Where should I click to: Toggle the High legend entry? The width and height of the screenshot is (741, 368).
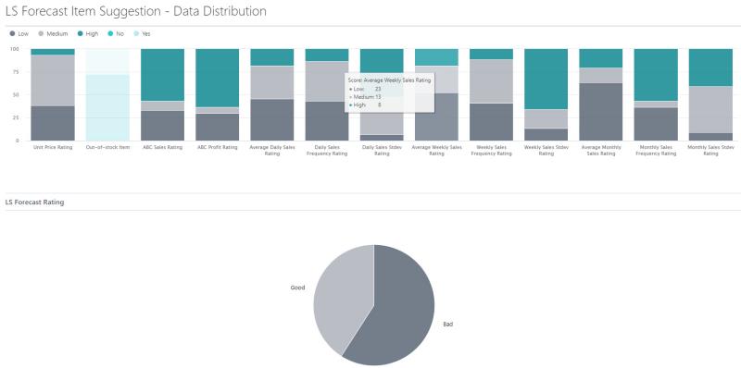(x=88, y=34)
